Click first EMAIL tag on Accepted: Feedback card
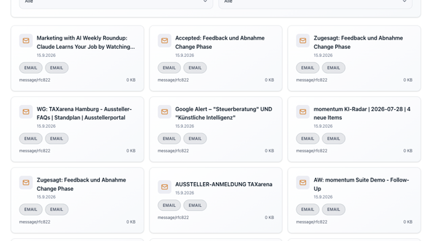Screen dimensions: 429x241 pos(169,68)
